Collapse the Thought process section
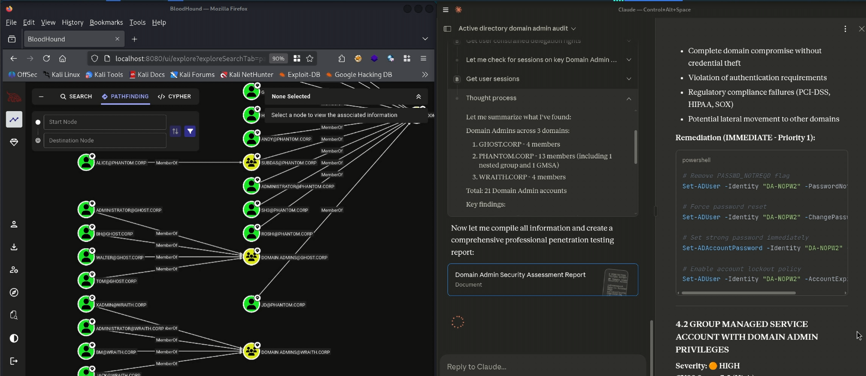The image size is (866, 376). [x=629, y=99]
